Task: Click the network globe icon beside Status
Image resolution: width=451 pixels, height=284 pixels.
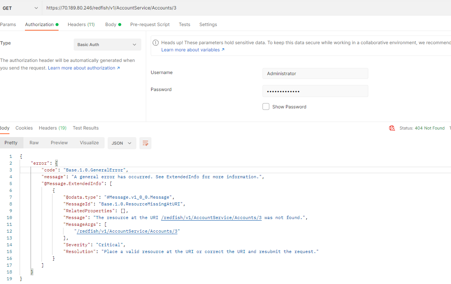Action: pyautogui.click(x=392, y=128)
